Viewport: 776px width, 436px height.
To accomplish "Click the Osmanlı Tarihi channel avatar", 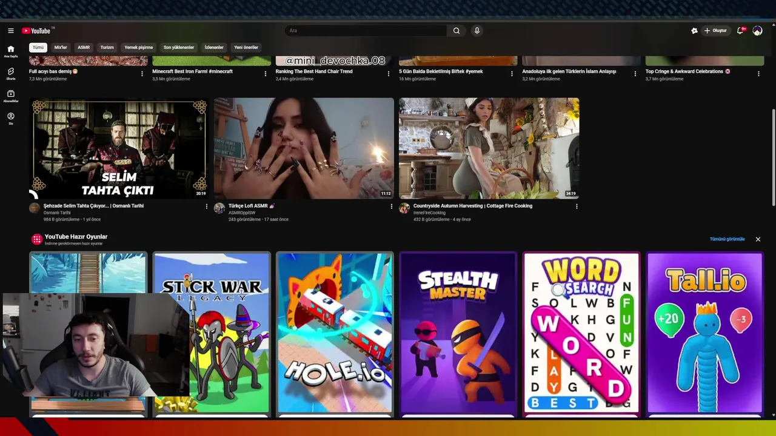I will (x=35, y=208).
